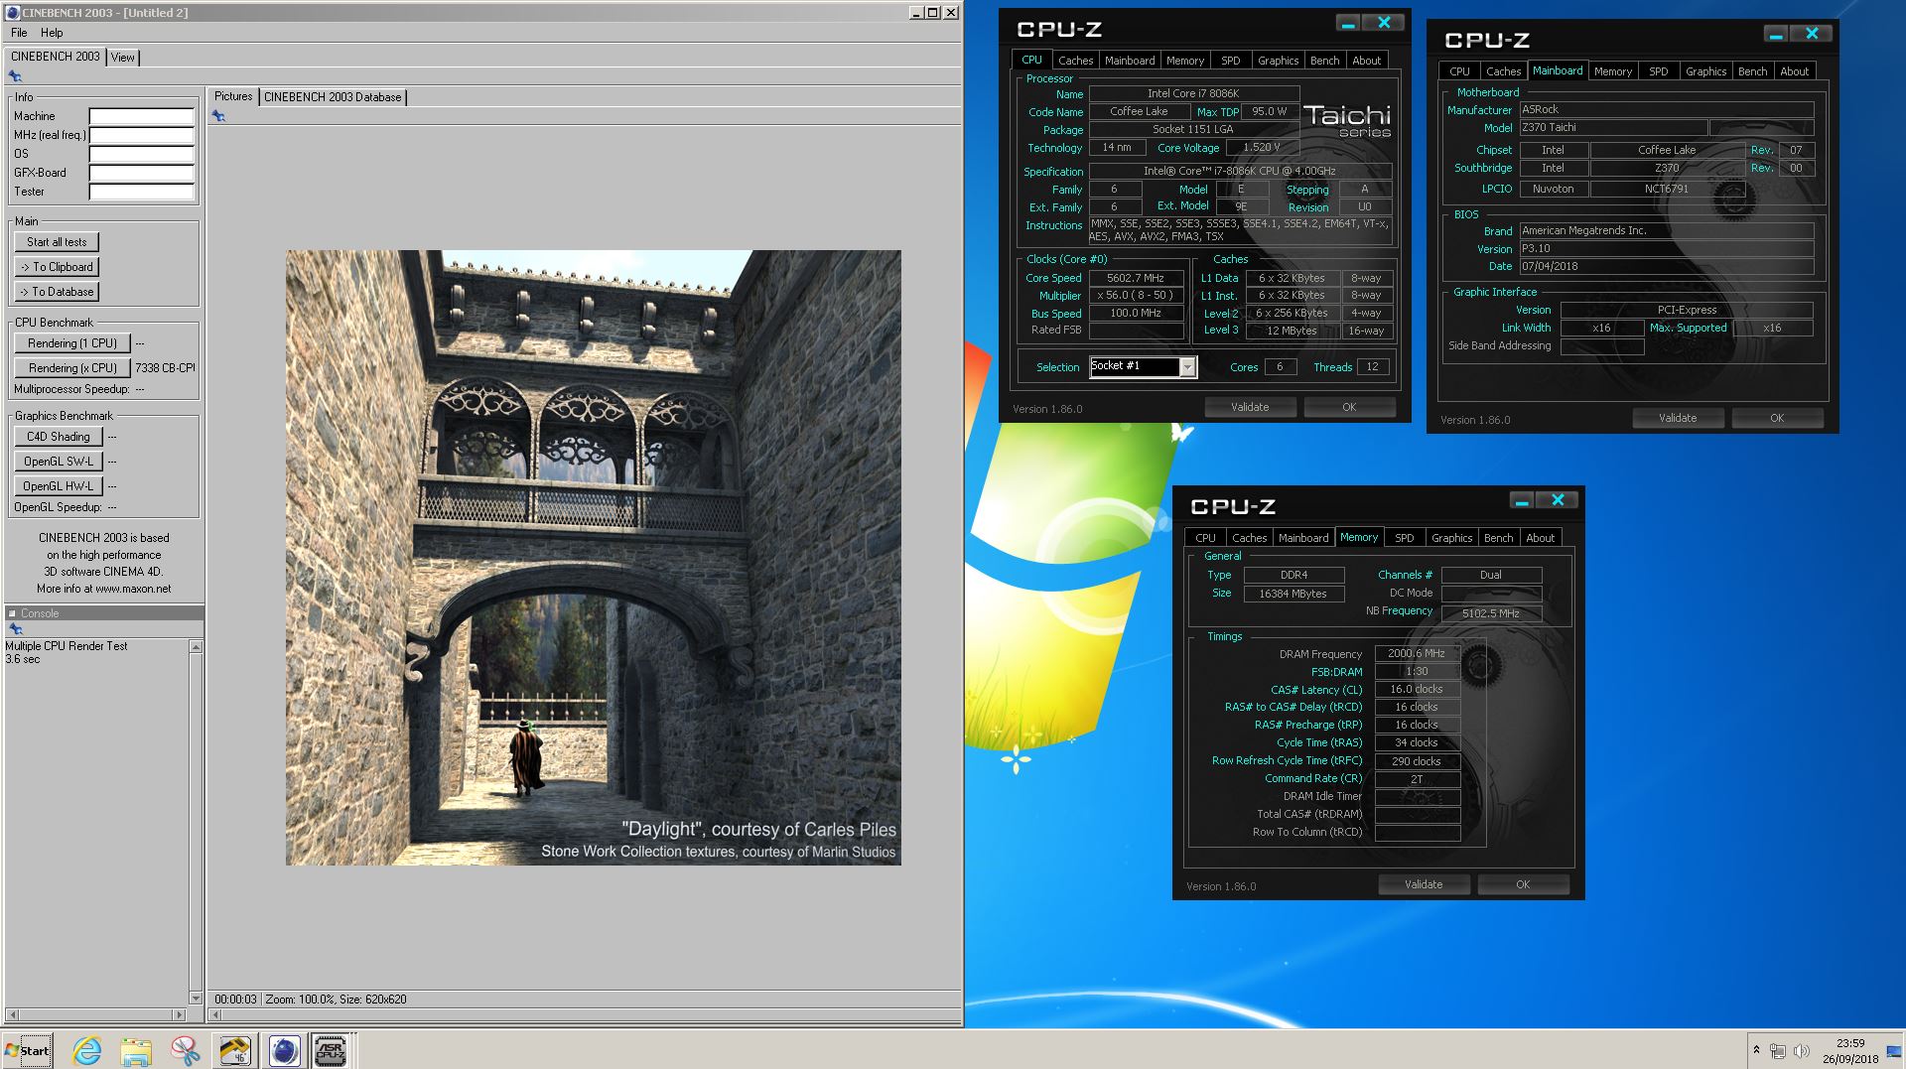Click the volume speaker tray icon
This screenshot has height=1069, width=1906.
click(x=1802, y=1051)
